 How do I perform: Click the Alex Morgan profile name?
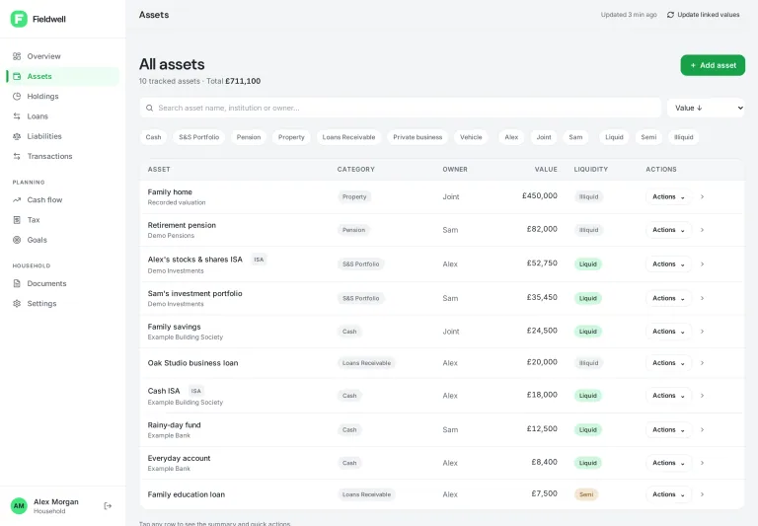[55, 502]
